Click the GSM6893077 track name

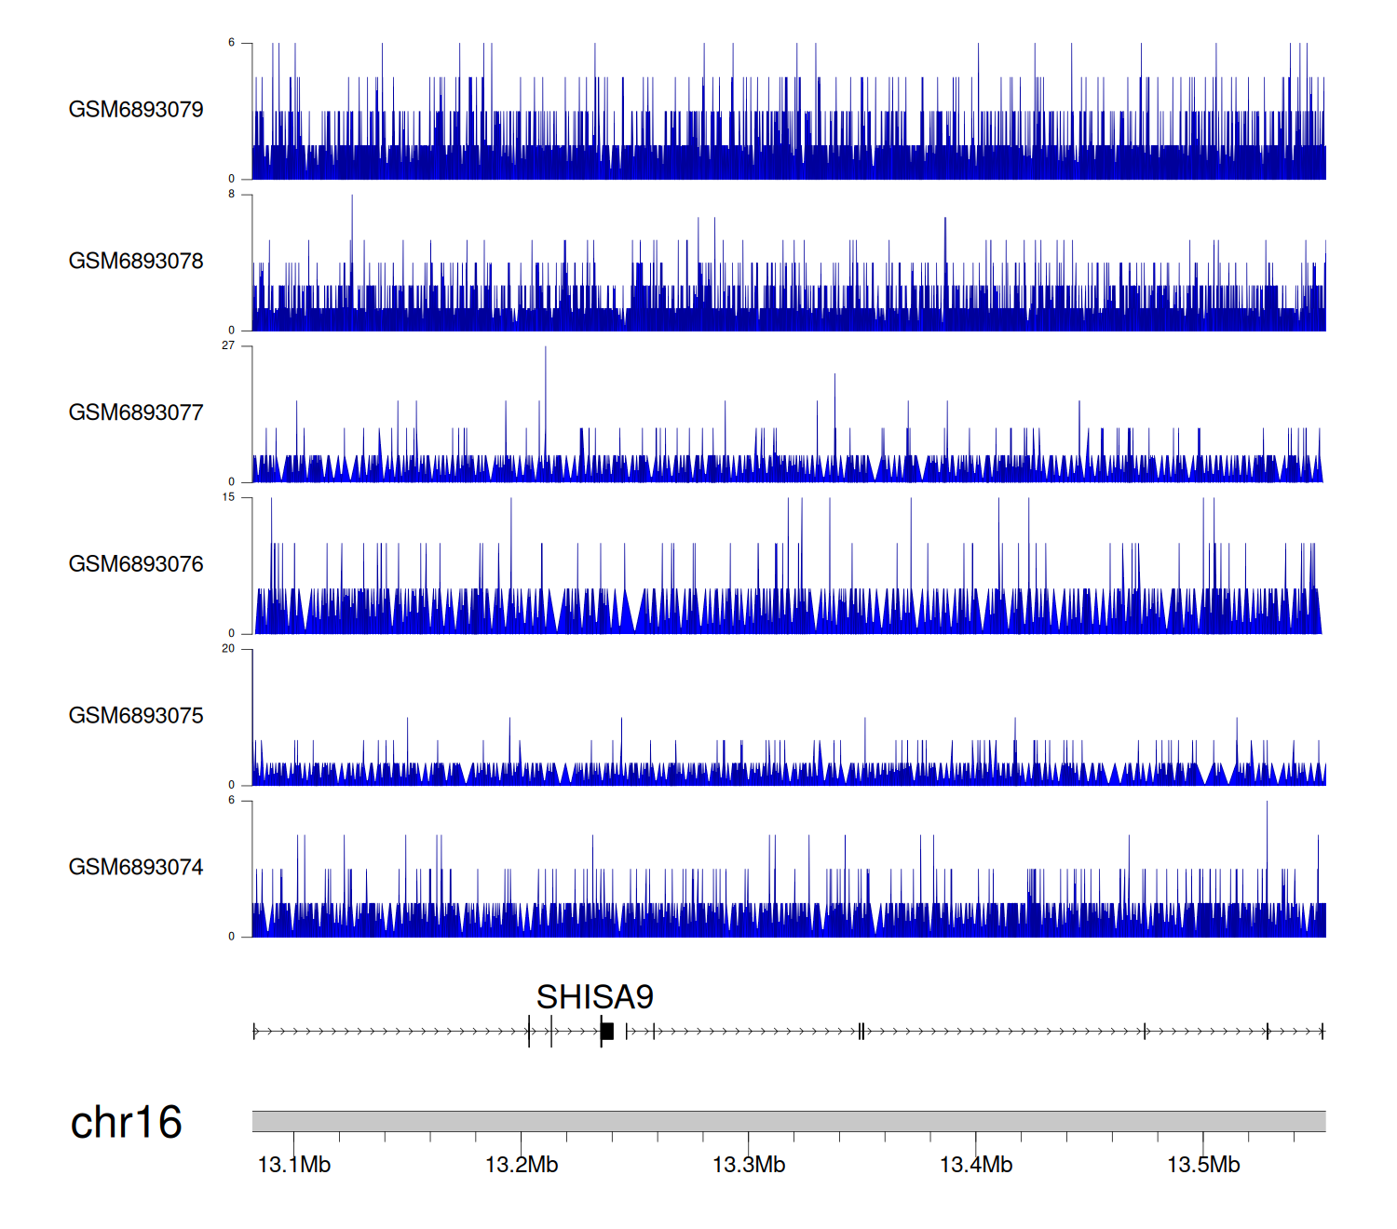pyautogui.click(x=136, y=412)
